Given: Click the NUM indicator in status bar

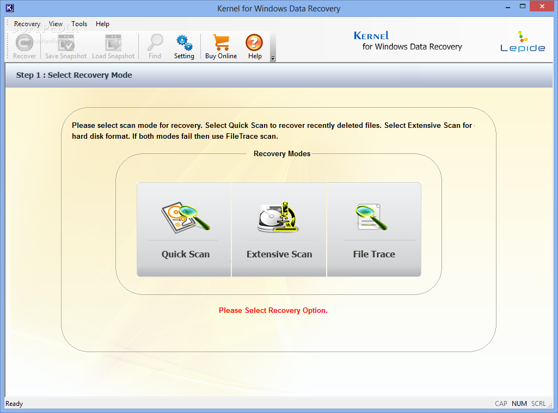Looking at the screenshot, I should click(519, 404).
